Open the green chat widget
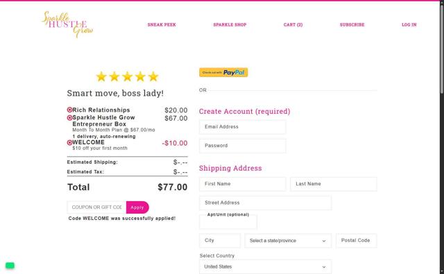 10,265
